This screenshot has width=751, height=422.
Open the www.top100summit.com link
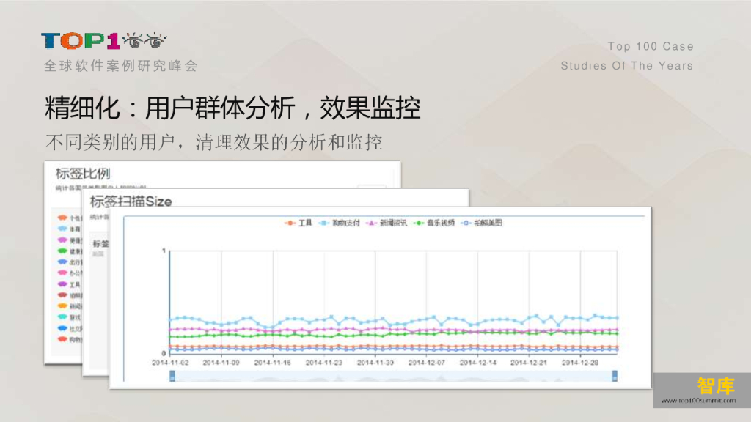coord(698,401)
